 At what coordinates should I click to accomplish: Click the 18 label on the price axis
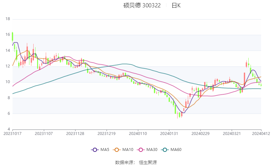(x=8, y=19)
